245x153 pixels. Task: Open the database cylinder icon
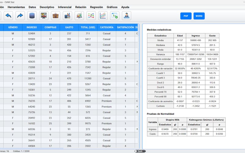pos(32,16)
